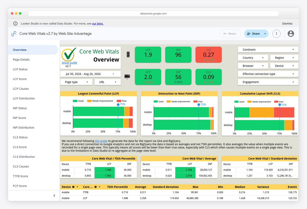Click the mobile INP 96 scorecard
The height and width of the screenshot is (209, 307).
(178, 55)
